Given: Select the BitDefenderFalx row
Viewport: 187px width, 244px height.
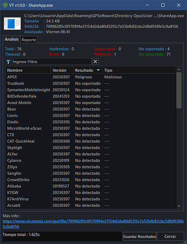Looking at the screenshot, I should (91, 96).
